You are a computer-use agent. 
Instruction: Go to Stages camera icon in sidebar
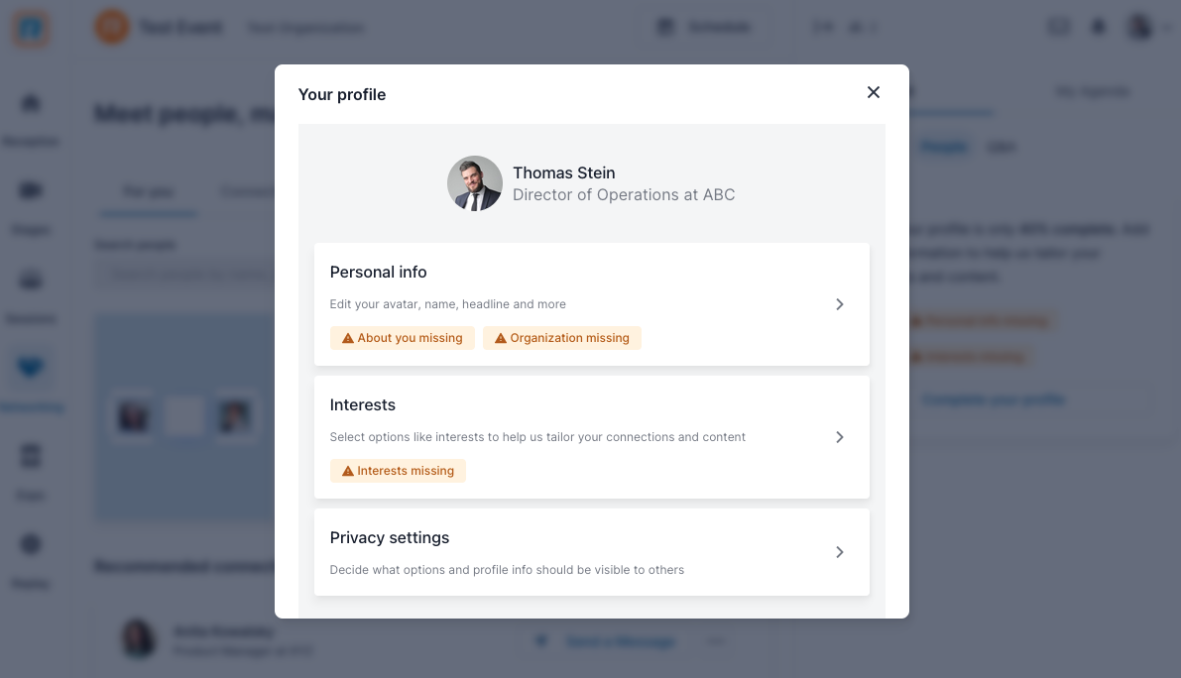(30, 191)
